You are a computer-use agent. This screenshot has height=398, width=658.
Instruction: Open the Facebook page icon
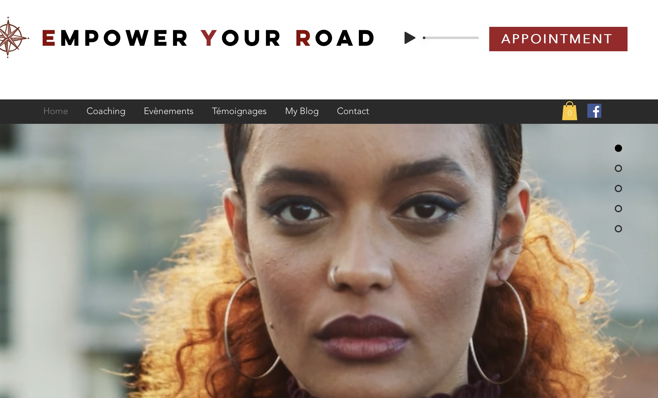[594, 111]
